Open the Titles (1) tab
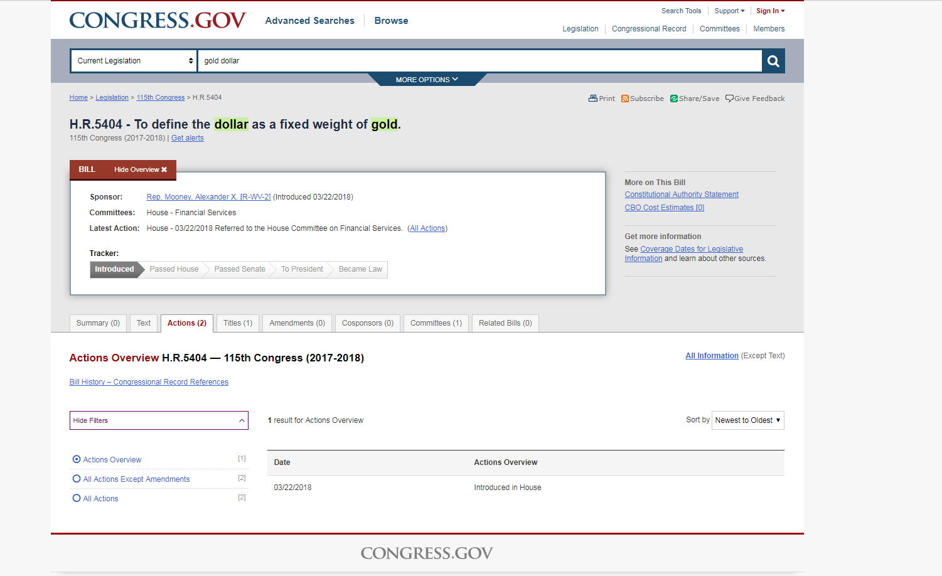942x576 pixels. tap(238, 323)
